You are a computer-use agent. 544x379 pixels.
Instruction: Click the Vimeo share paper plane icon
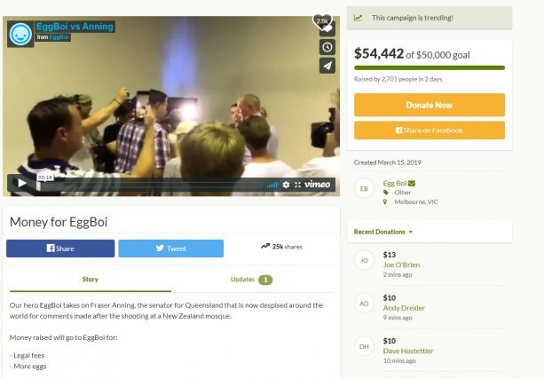(x=327, y=66)
